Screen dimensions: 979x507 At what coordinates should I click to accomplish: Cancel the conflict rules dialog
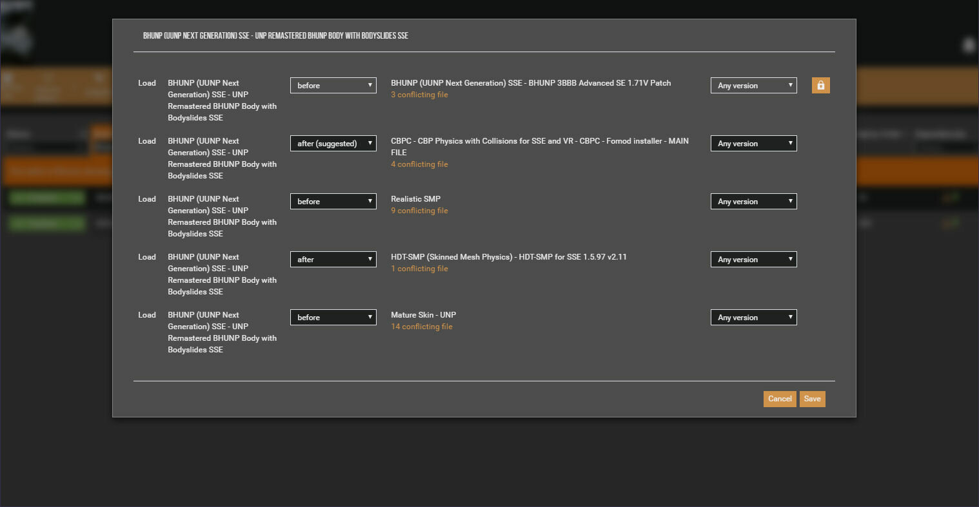[780, 399]
